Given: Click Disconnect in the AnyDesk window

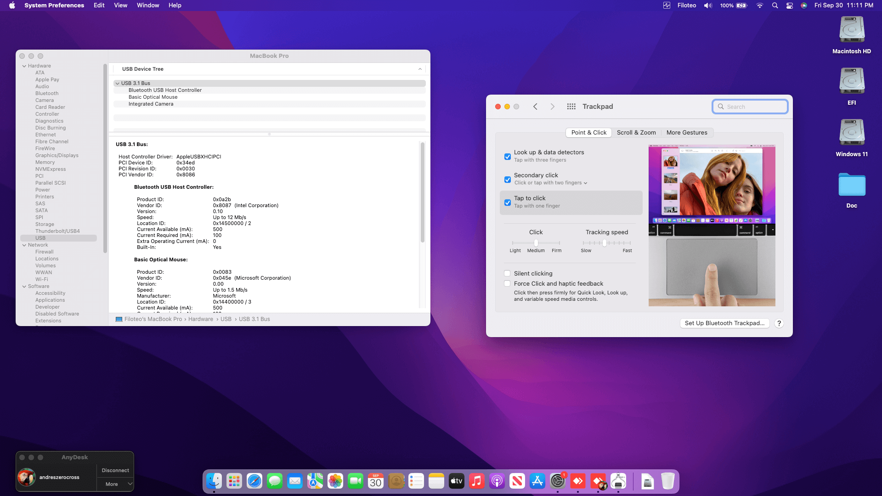Looking at the screenshot, I should [115, 470].
